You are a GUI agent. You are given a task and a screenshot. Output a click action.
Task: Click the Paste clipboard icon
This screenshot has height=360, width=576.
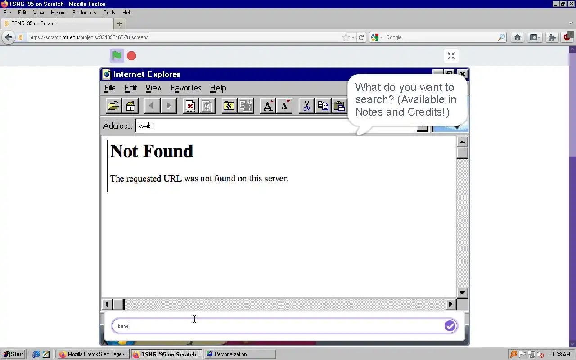[339, 106]
